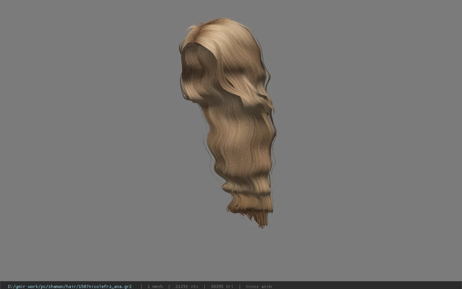Click the 'nincs anim' status entry
Screen dimensions: 462x289
coord(259,286)
